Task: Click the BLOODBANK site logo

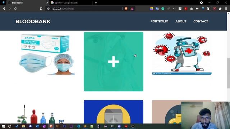Action: [x=33, y=21]
